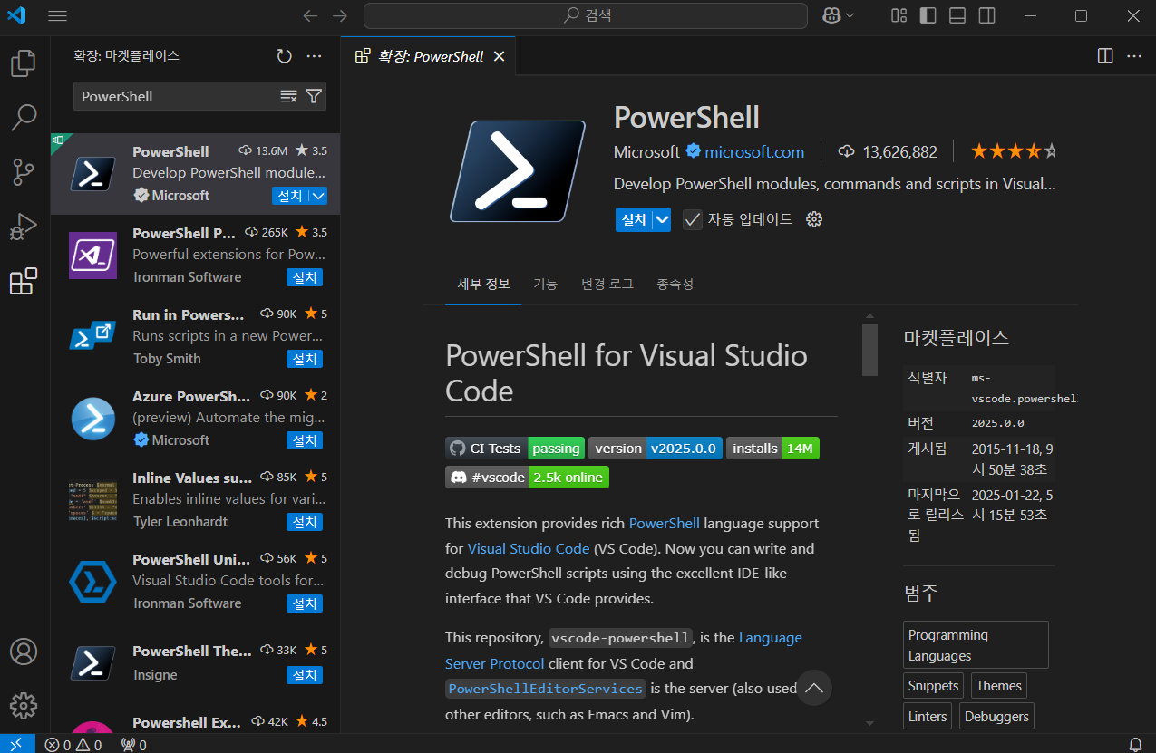
Task: Click the large PowerShell extension logo
Action: point(518,172)
